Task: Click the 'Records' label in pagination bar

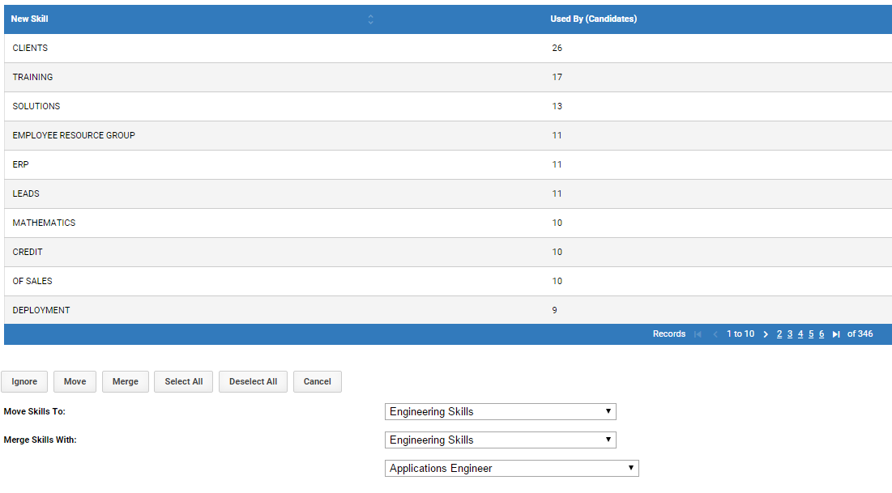Action: pos(669,334)
